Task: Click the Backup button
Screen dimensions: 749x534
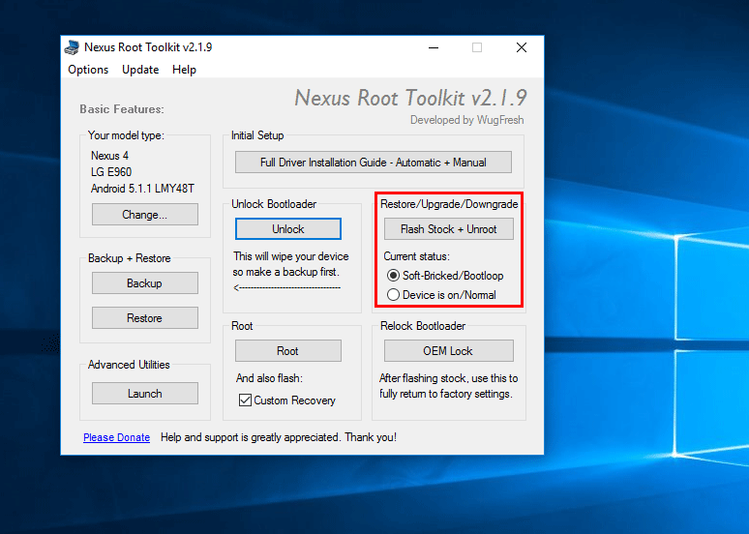Action: coord(144,283)
